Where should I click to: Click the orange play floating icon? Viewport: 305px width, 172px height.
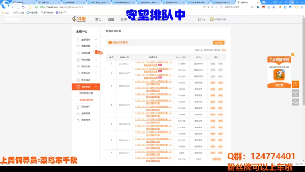tap(295, 84)
